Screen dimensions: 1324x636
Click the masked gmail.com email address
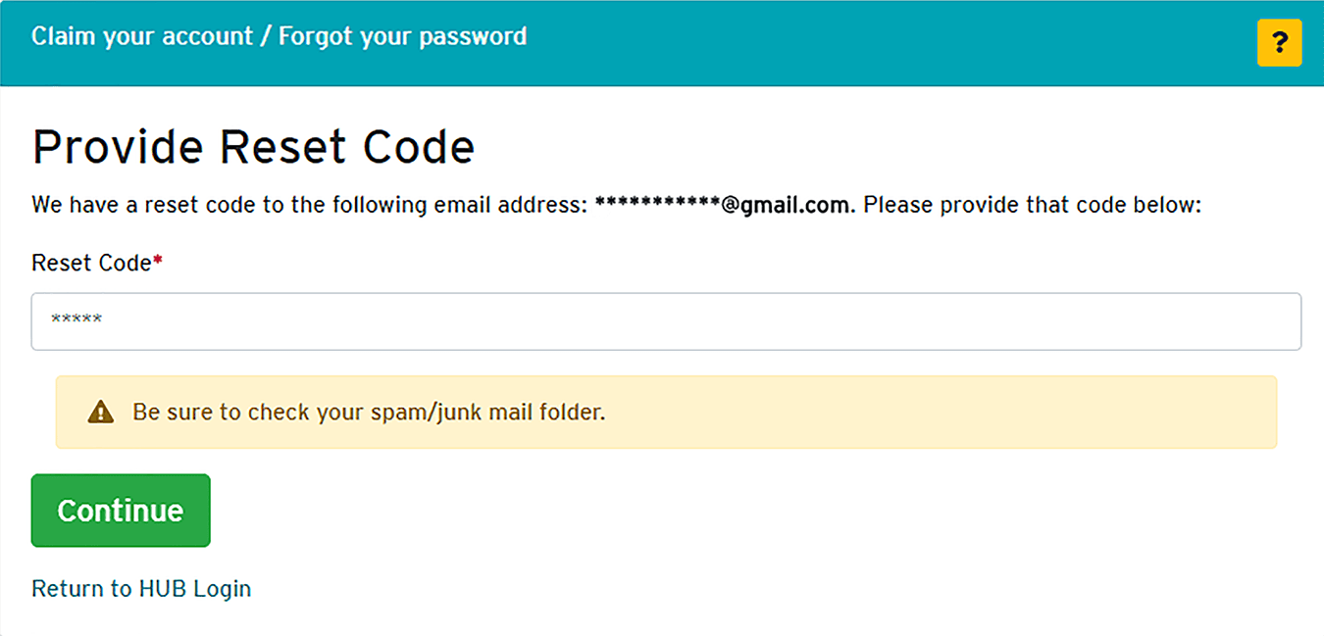pos(725,206)
